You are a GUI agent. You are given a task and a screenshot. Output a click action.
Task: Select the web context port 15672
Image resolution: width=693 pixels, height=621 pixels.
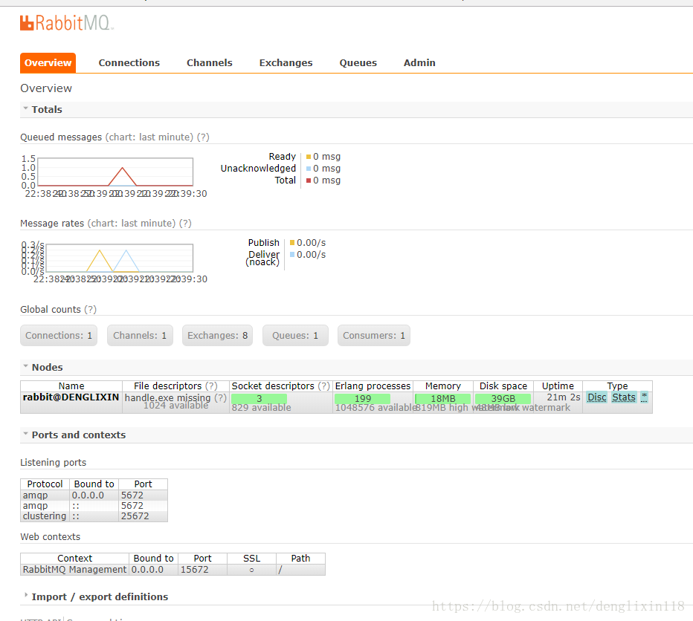[195, 570]
